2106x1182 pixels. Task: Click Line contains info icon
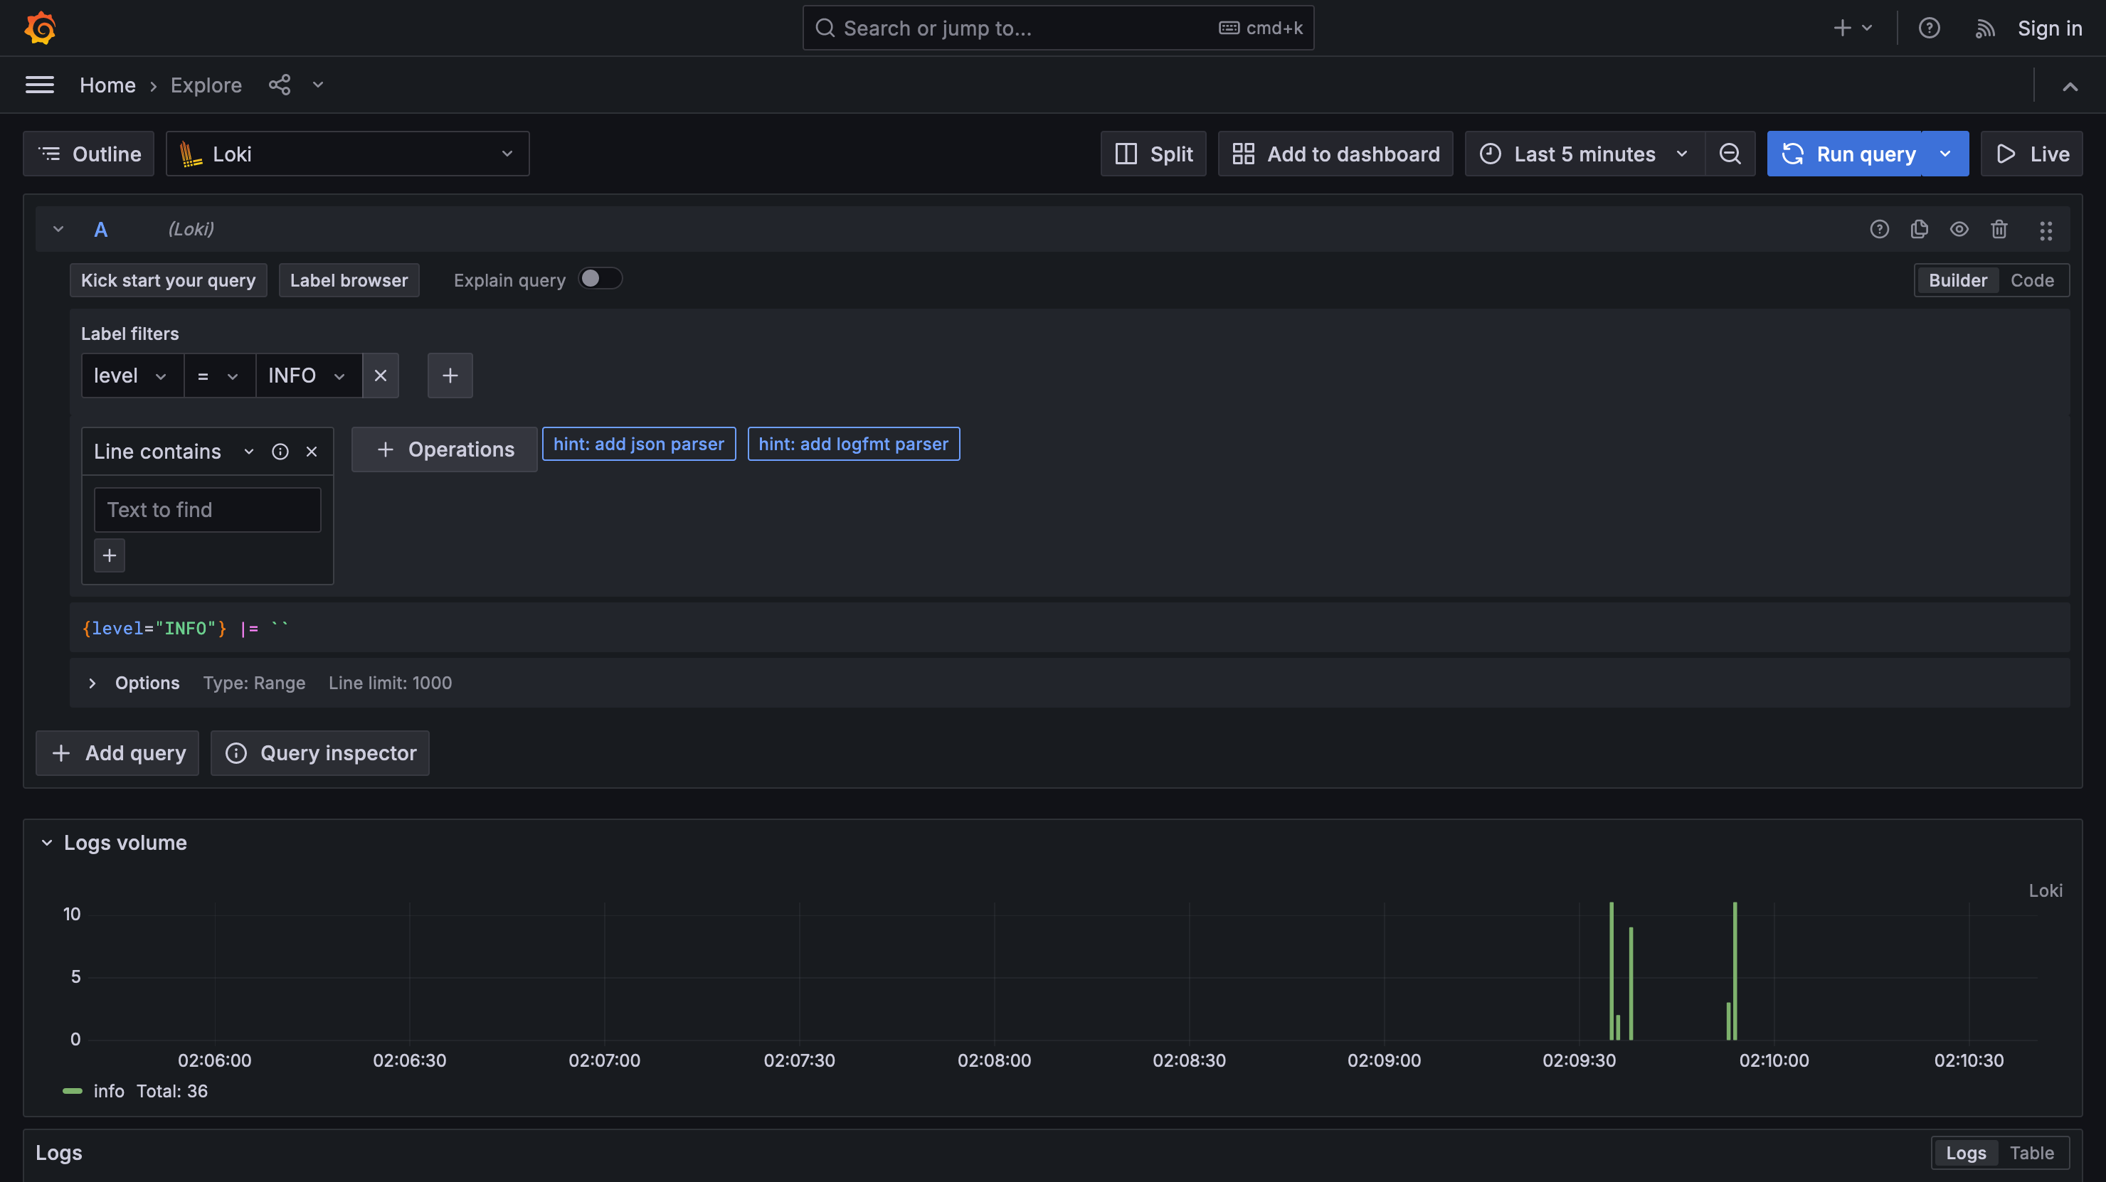280,451
